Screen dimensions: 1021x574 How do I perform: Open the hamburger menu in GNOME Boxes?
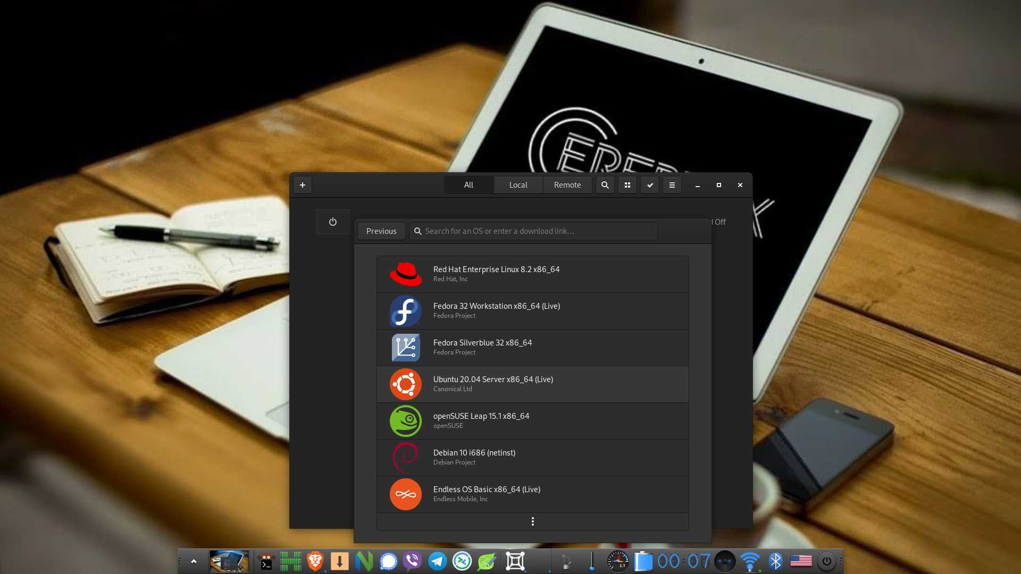tap(672, 185)
